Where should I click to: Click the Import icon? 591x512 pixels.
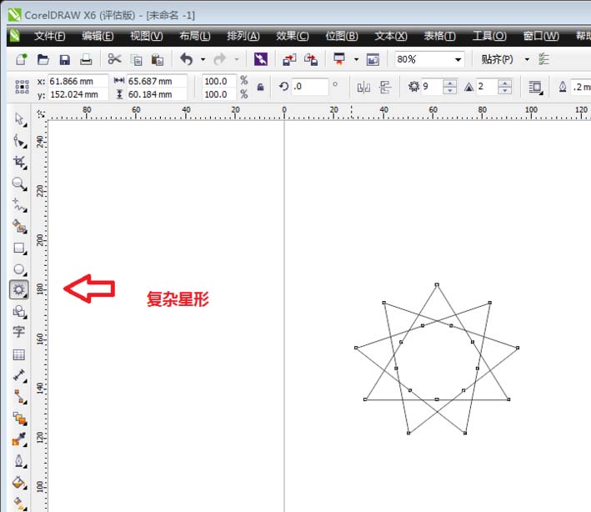point(289,59)
